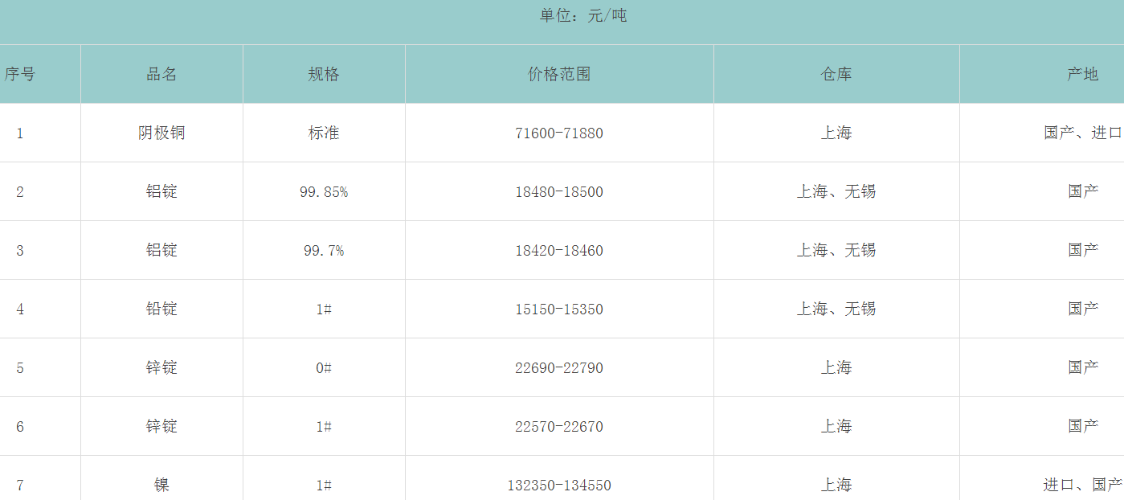Select the 阴极铜 product name cell
This screenshot has height=500, width=1124.
[x=161, y=133]
